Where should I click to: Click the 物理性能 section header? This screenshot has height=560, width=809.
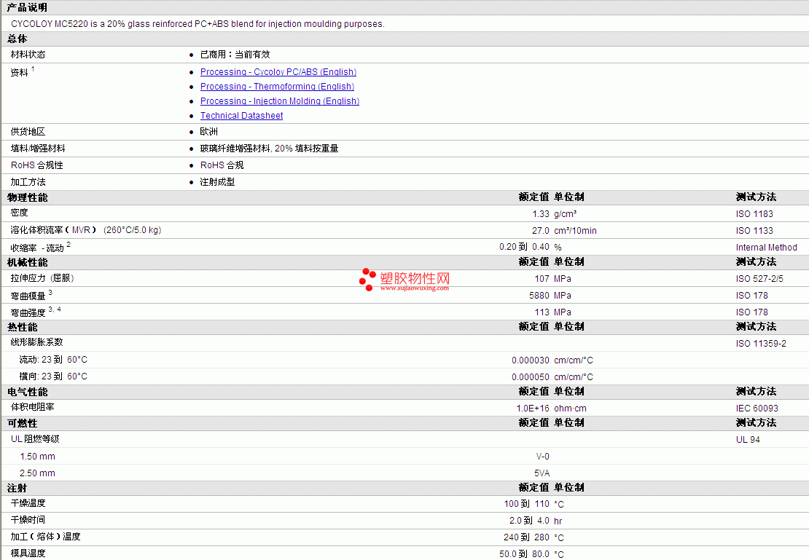click(x=27, y=197)
